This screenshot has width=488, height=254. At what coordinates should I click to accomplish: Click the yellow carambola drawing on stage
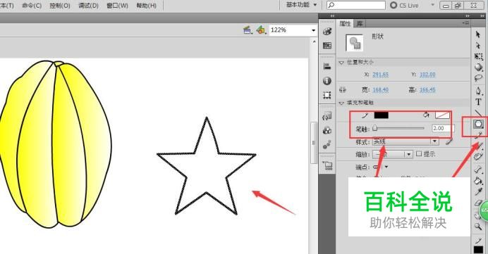point(56,144)
